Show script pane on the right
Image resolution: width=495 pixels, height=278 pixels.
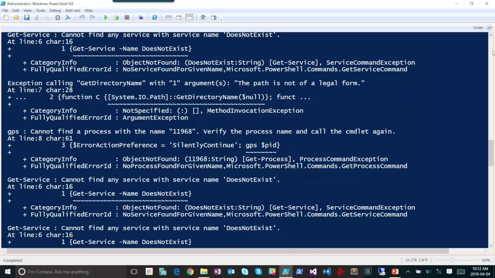pyautogui.click(x=179, y=18)
